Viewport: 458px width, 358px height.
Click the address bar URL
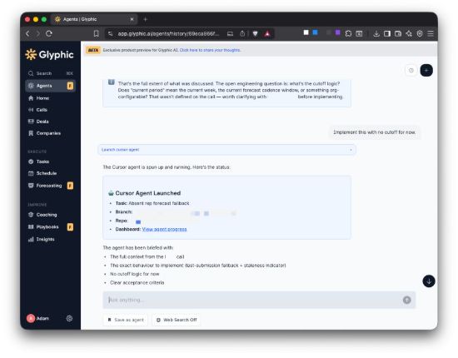pos(168,34)
